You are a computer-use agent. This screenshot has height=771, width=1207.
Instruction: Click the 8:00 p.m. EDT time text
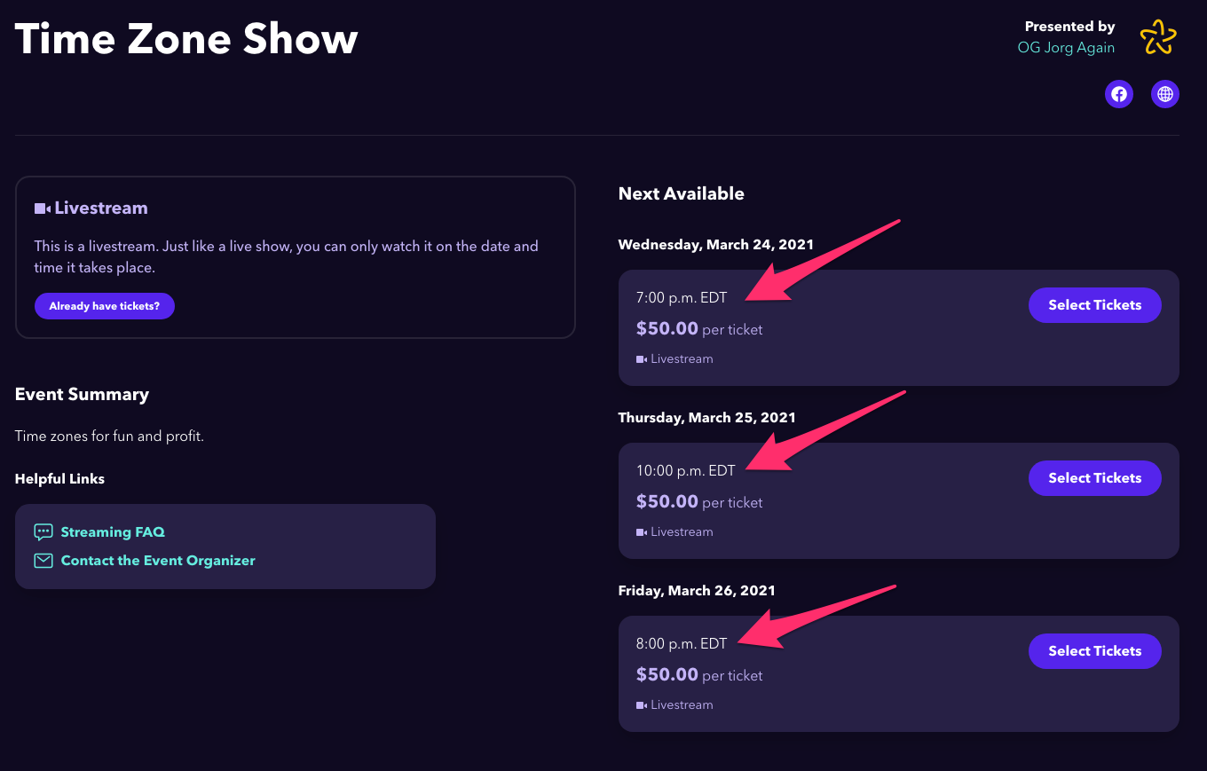[682, 644]
